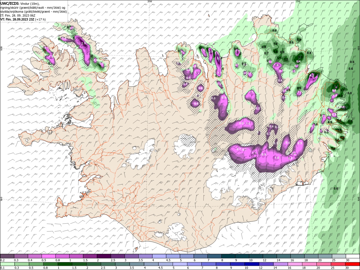Click the 'UWC/ECDS' title text
The width and height of the screenshot is (360, 270).
point(10,3)
